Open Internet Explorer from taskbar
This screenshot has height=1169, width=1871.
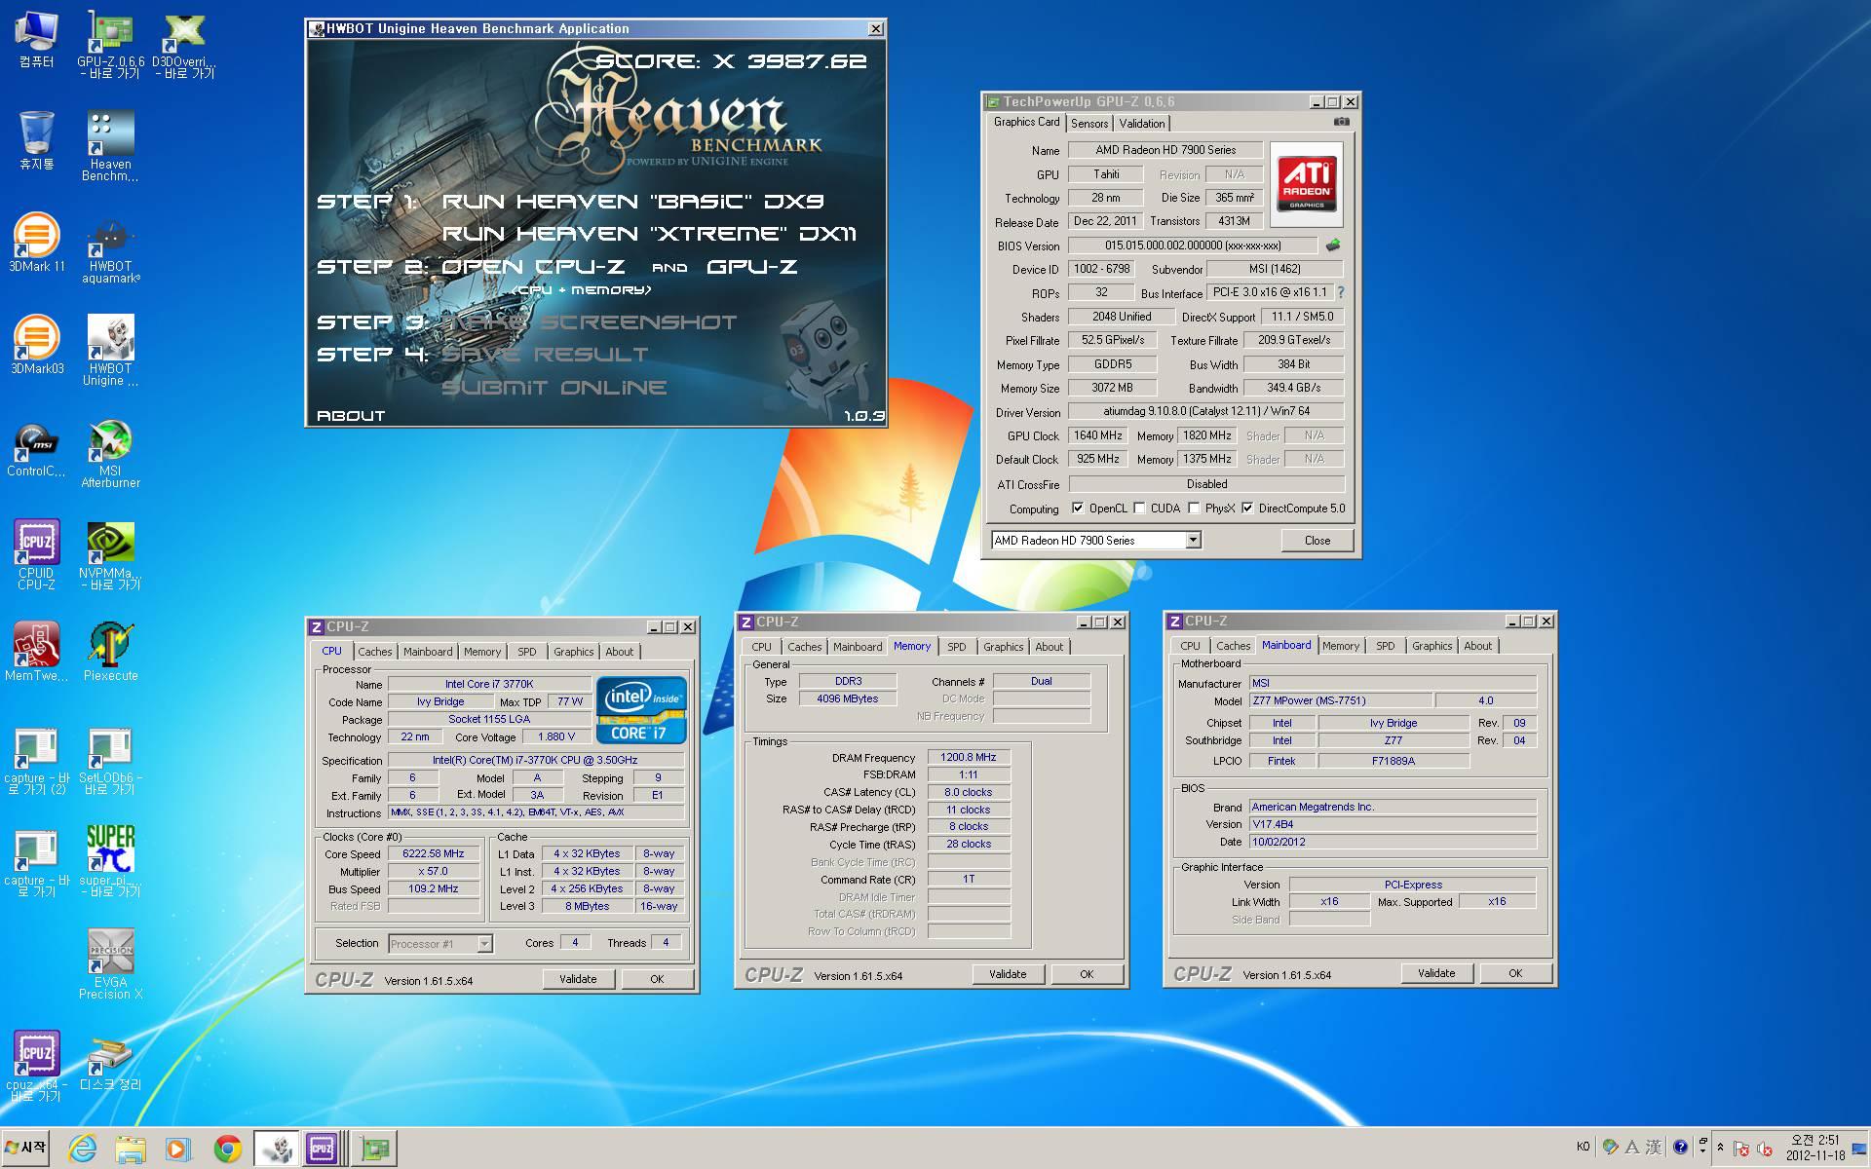(x=82, y=1149)
